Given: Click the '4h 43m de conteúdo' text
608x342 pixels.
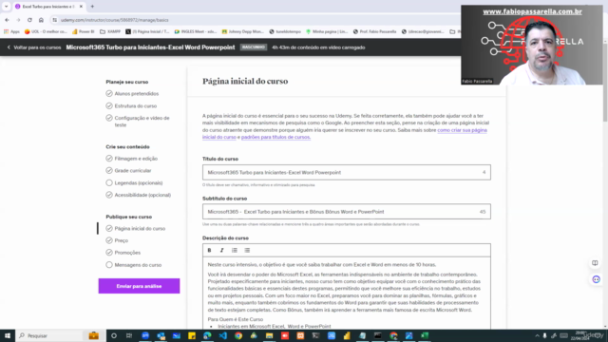Looking at the screenshot, I should 318,47.
